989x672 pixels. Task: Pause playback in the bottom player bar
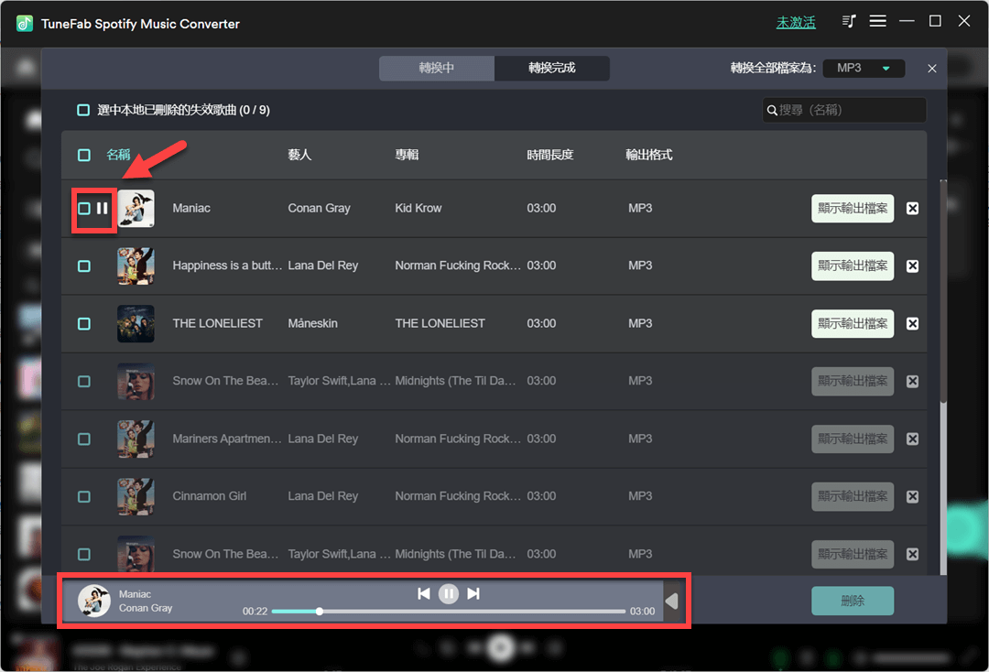click(x=449, y=594)
